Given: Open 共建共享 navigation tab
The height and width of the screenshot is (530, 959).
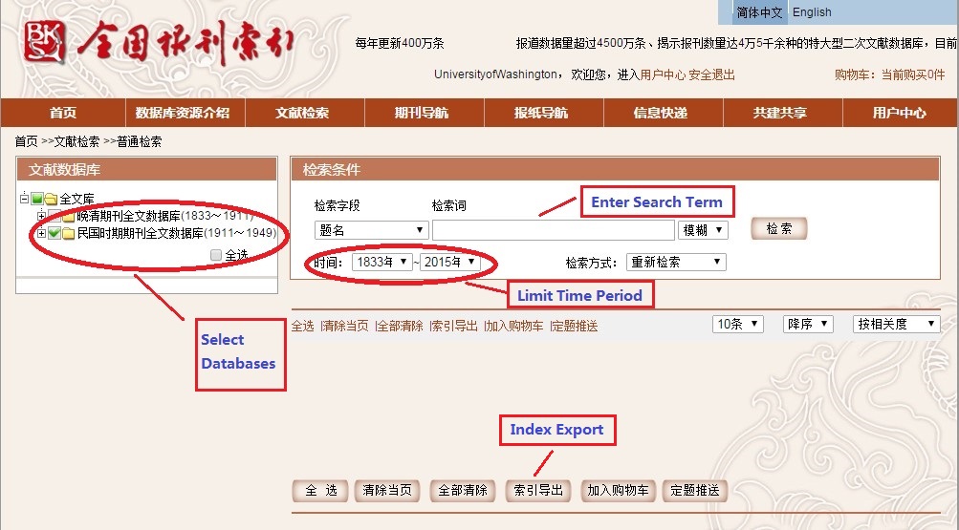Looking at the screenshot, I should (x=780, y=113).
